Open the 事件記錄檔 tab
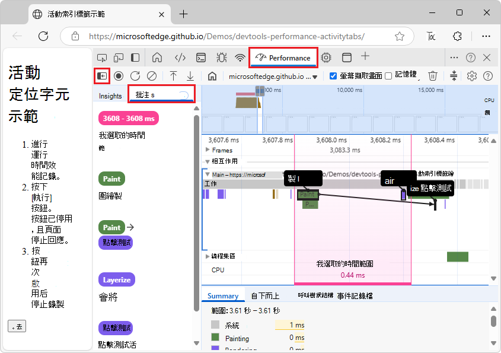The height and width of the screenshot is (353, 501). pos(355,296)
